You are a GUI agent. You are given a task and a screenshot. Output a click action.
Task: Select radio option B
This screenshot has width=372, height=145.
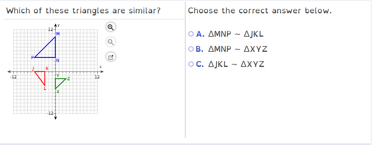pyautogui.click(x=191, y=49)
